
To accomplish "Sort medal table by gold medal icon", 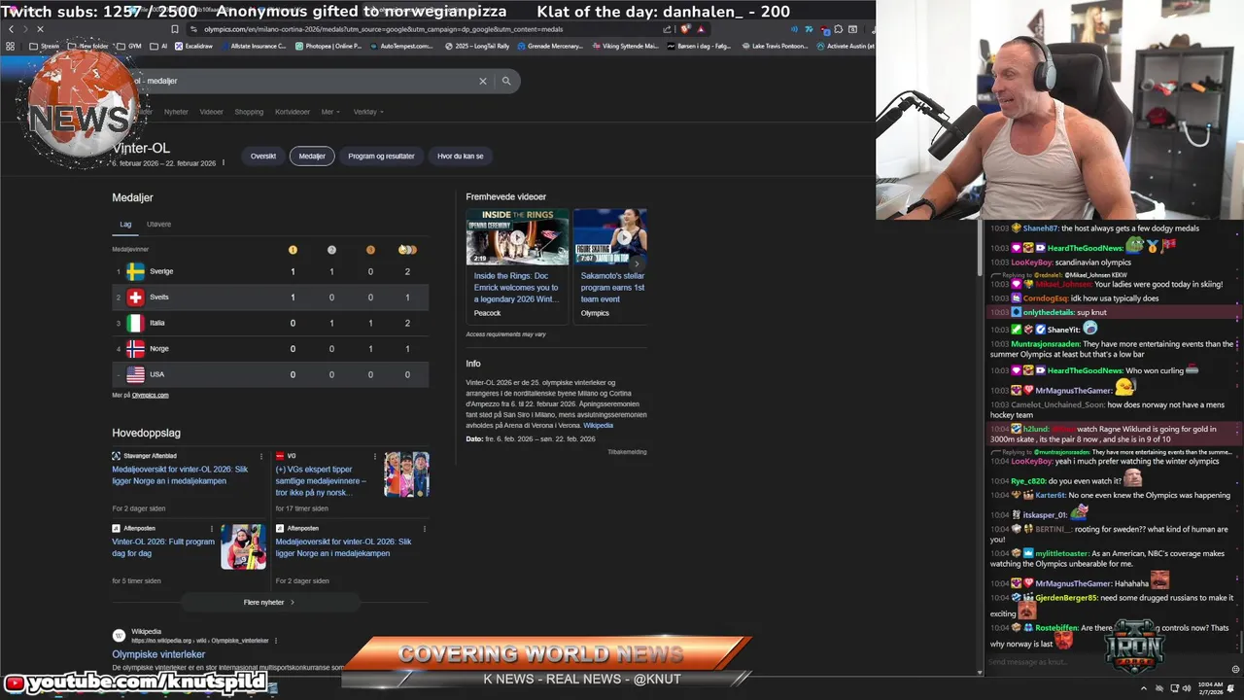I will pos(293,250).
